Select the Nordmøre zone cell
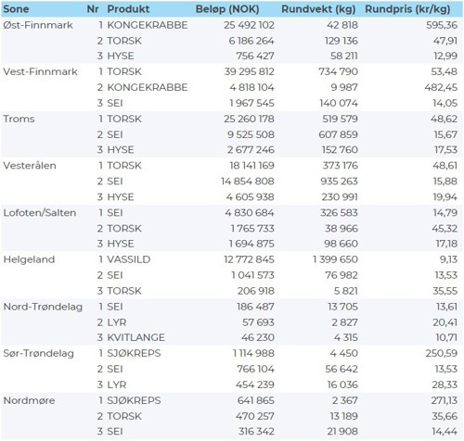This screenshot has width=464, height=441. coord(29,400)
